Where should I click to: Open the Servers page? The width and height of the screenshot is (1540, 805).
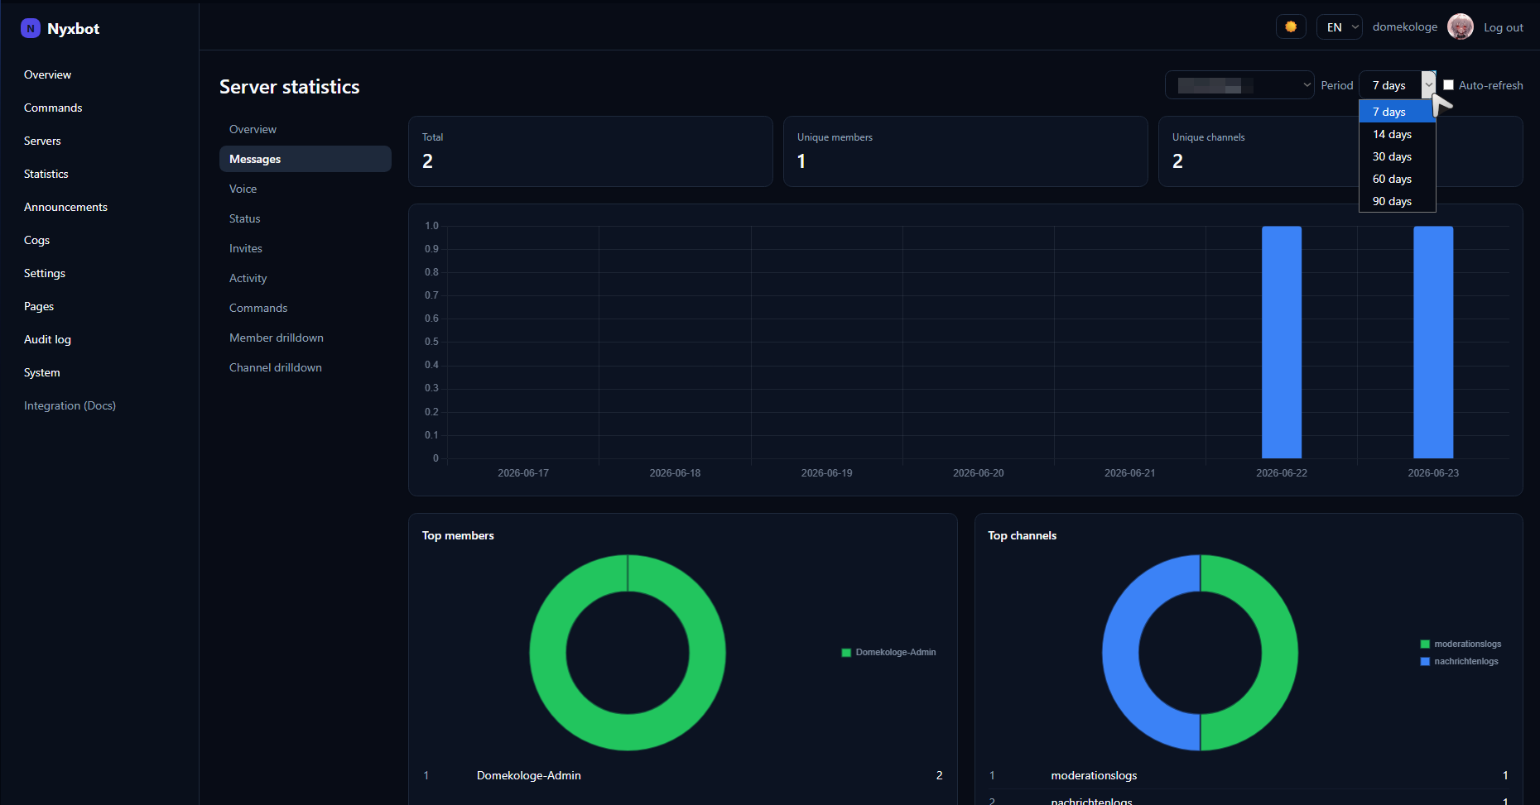[x=42, y=141]
